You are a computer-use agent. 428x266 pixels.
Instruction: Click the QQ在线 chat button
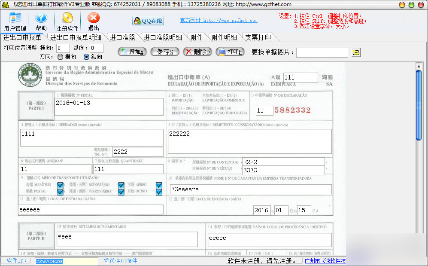coord(148,21)
